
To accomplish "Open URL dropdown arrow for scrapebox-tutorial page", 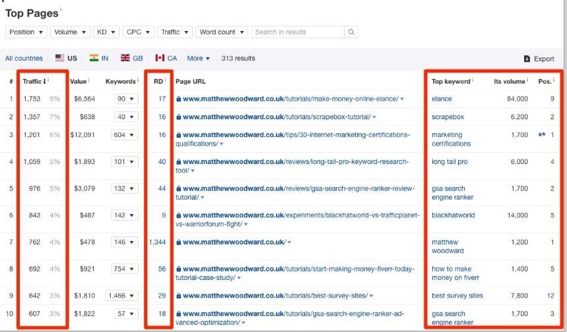I will click(374, 117).
